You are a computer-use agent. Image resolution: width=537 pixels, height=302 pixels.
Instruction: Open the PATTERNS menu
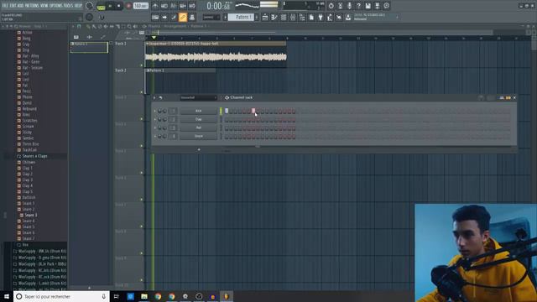[32, 6]
